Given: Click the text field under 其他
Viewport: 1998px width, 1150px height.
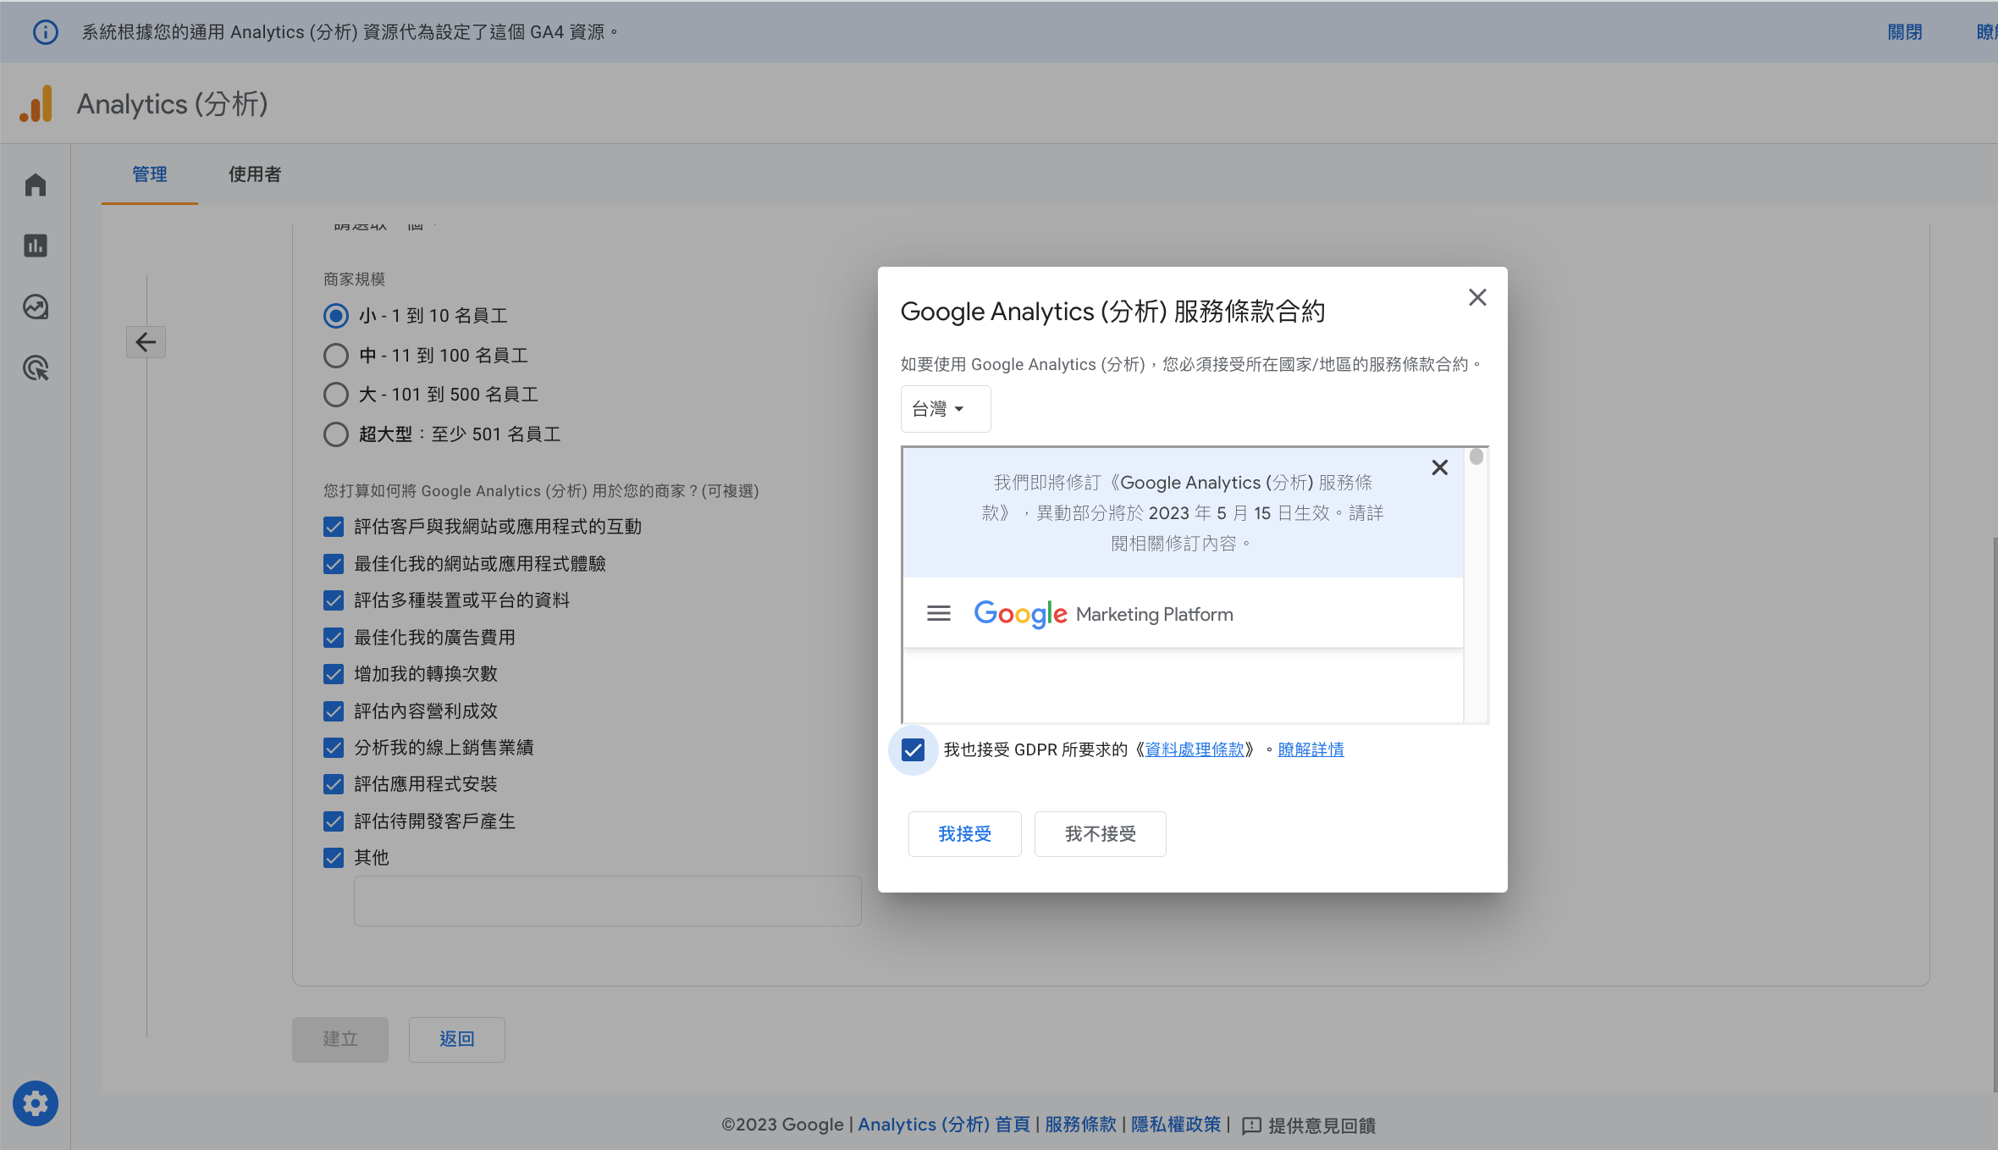Looking at the screenshot, I should point(607,901).
